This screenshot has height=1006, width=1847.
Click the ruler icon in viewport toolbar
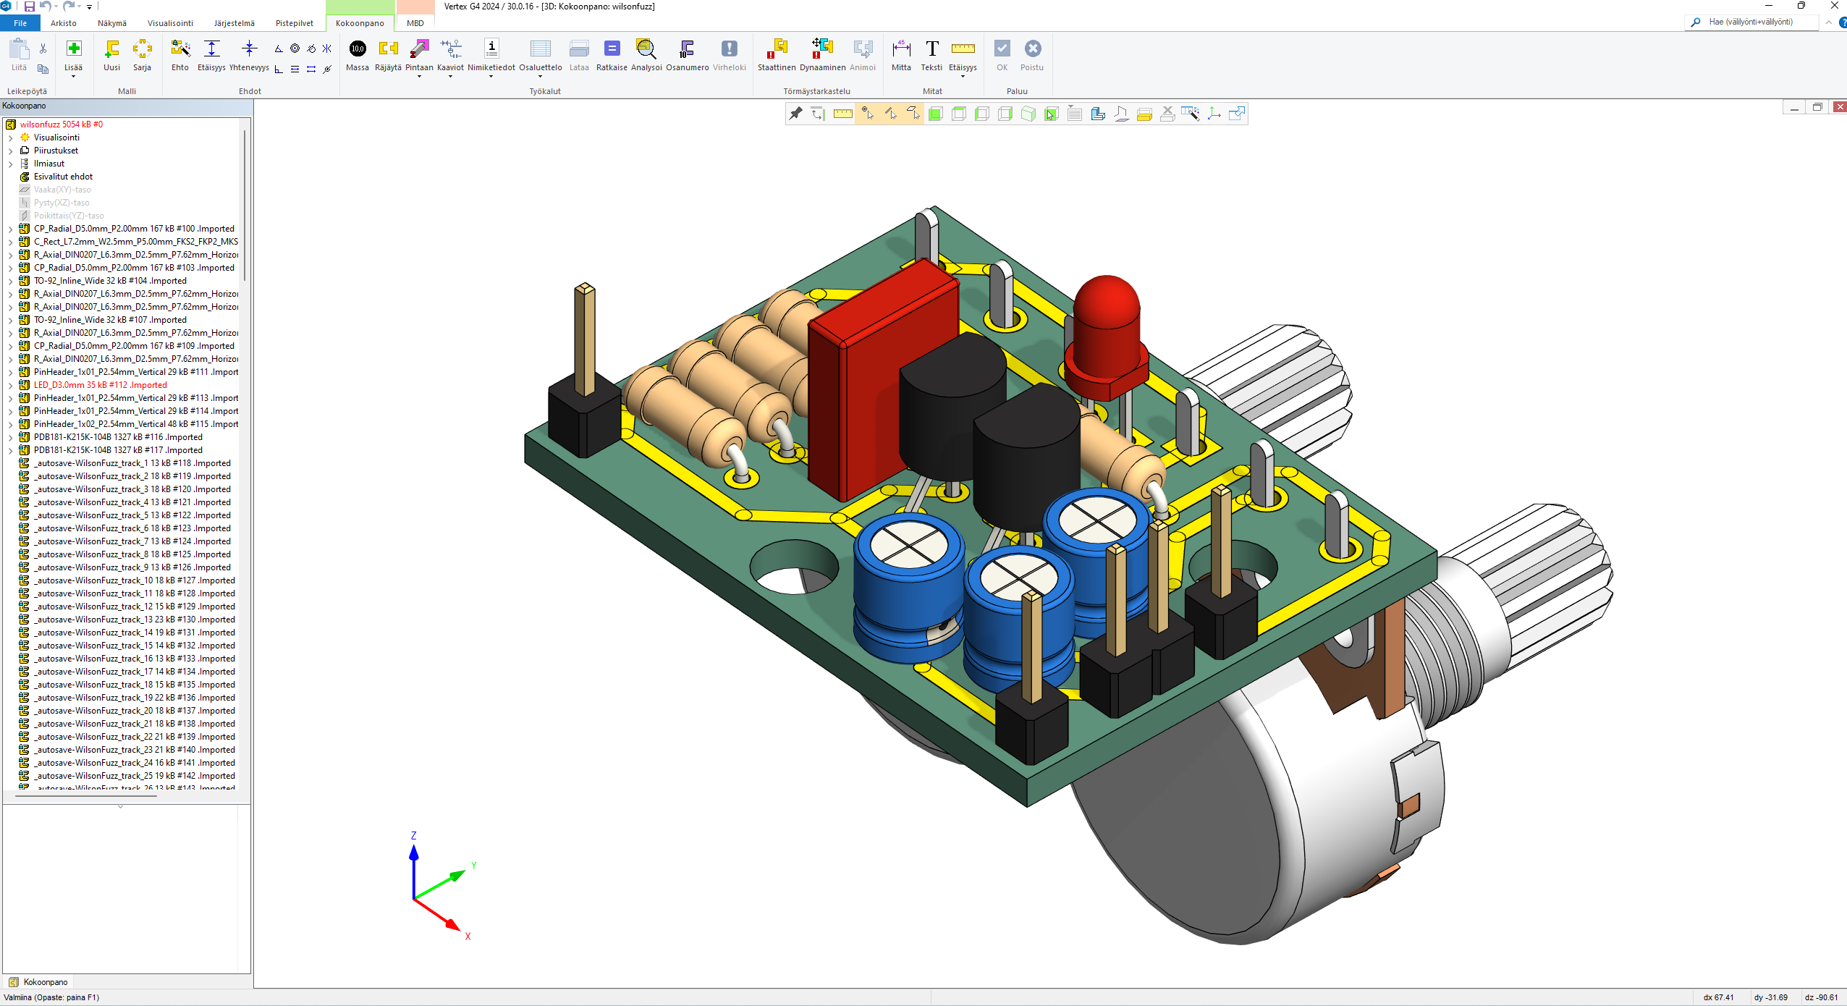[842, 114]
